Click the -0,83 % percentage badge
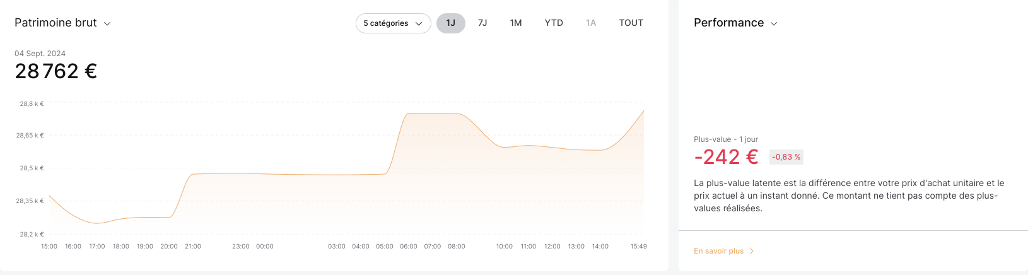The image size is (1028, 275). pos(786,157)
